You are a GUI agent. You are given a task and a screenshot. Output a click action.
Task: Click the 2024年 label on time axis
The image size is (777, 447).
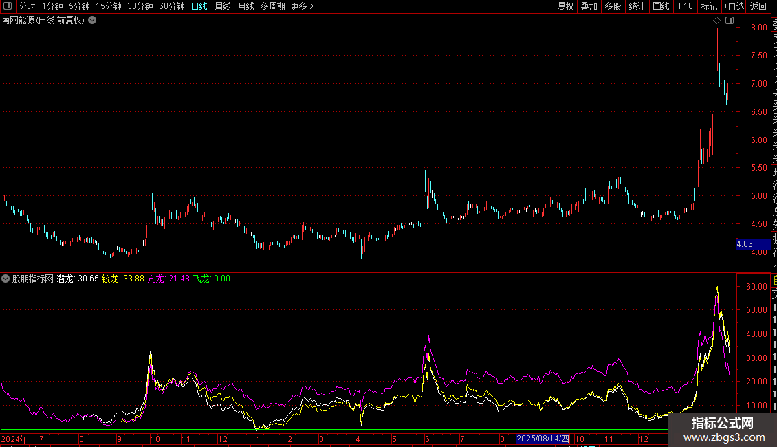point(14,439)
